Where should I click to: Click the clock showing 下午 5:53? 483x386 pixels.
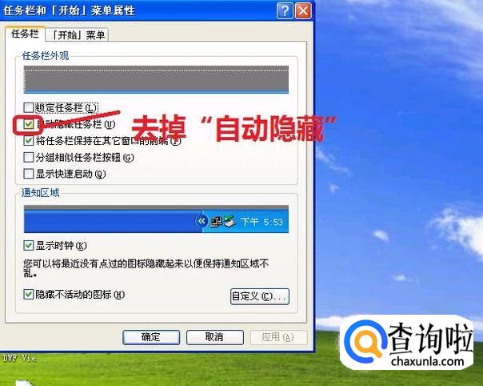click(x=261, y=222)
